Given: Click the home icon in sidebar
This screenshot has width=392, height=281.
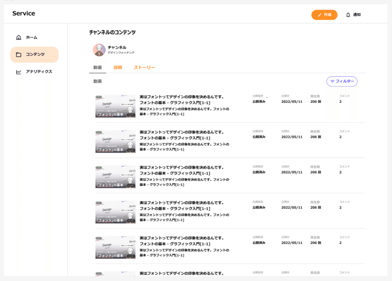Looking at the screenshot, I should (18, 38).
